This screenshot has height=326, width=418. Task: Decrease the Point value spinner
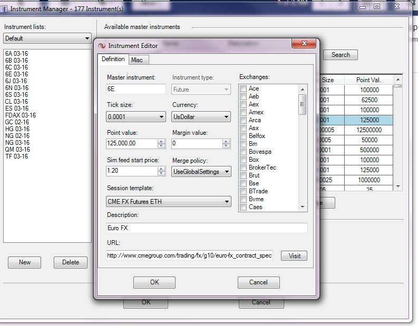tap(161, 146)
